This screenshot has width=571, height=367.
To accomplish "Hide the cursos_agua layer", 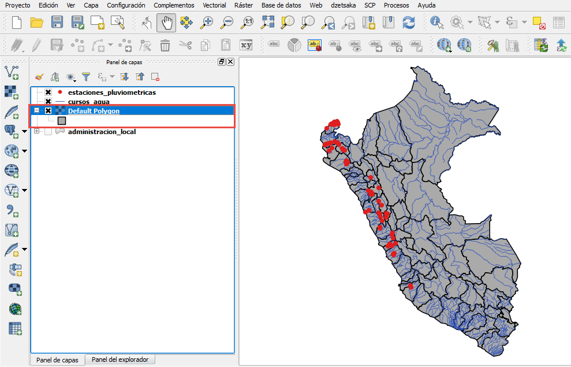I will point(48,102).
